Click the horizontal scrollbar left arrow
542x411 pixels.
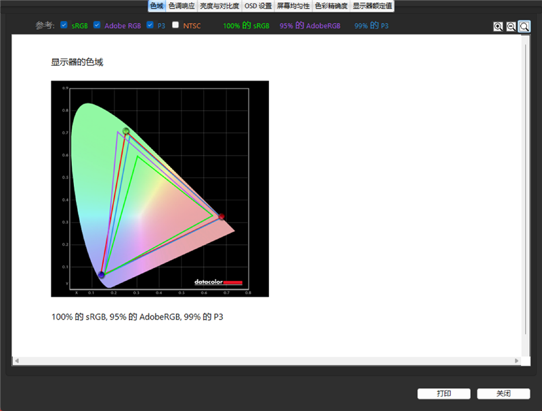point(16,361)
